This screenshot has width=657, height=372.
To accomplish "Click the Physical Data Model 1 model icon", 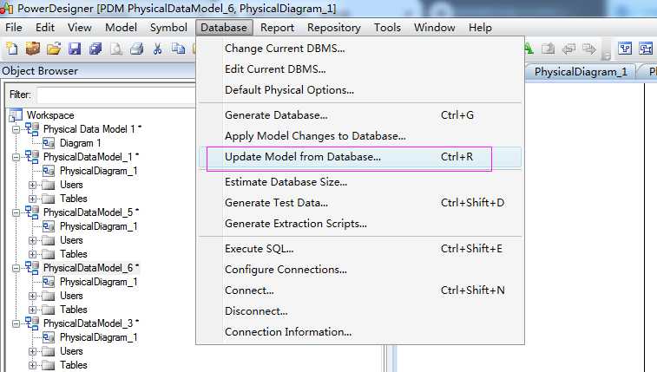I will point(32,129).
